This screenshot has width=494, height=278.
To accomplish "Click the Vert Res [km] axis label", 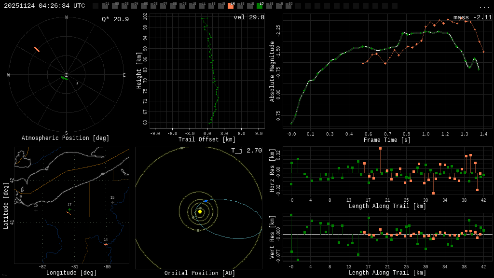I will coord(272,237).
